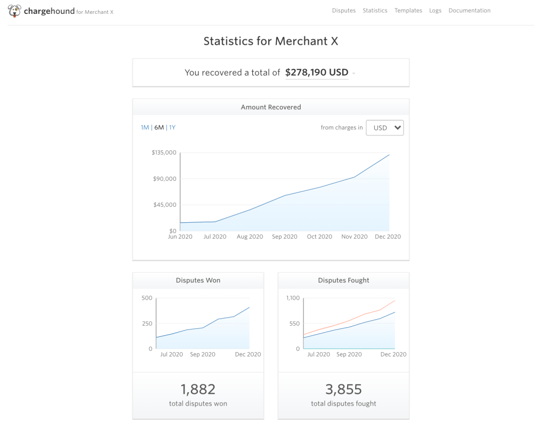Image resolution: width=546 pixels, height=428 pixels.
Task: Click the Chargehound dog logo icon
Action: click(14, 11)
